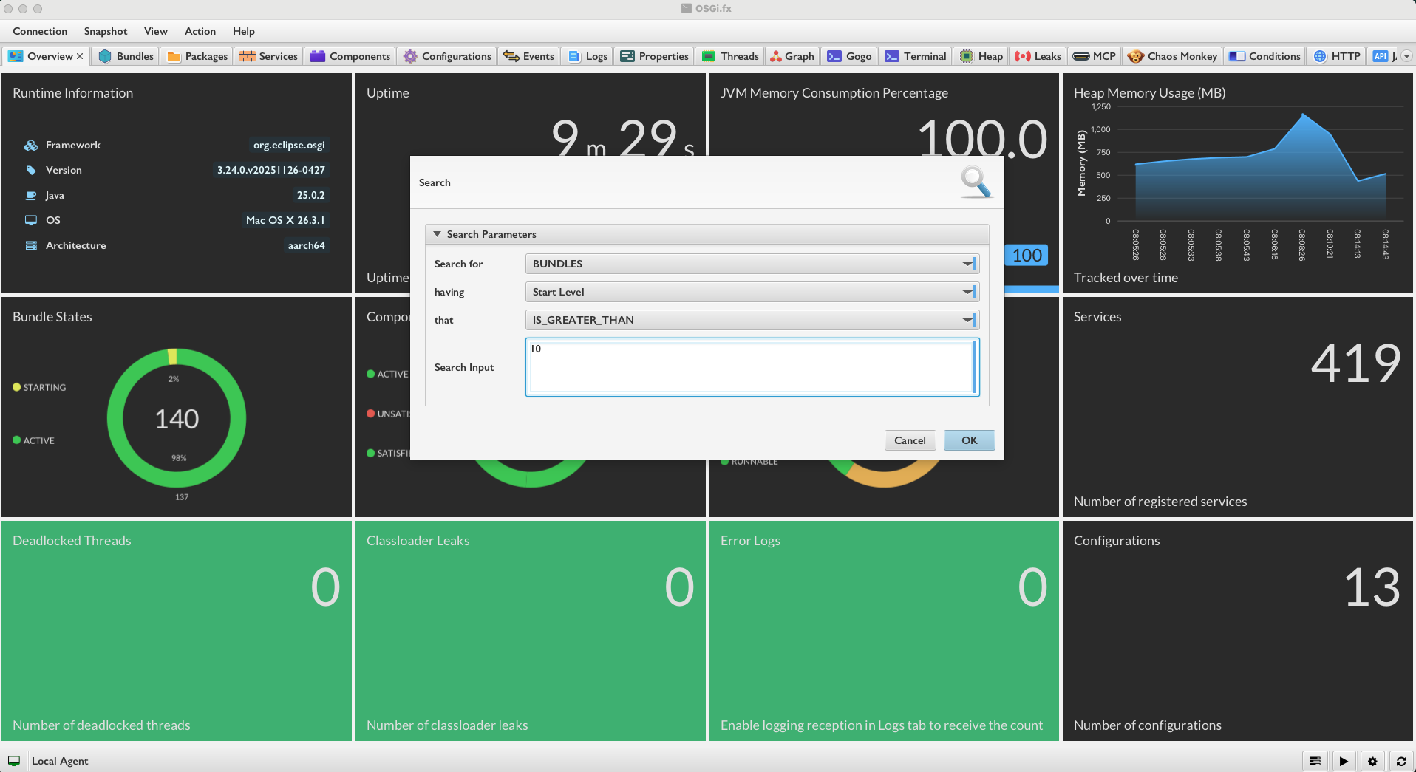This screenshot has width=1416, height=772.
Task: Collapse the Search Parameters section
Action: pos(438,234)
